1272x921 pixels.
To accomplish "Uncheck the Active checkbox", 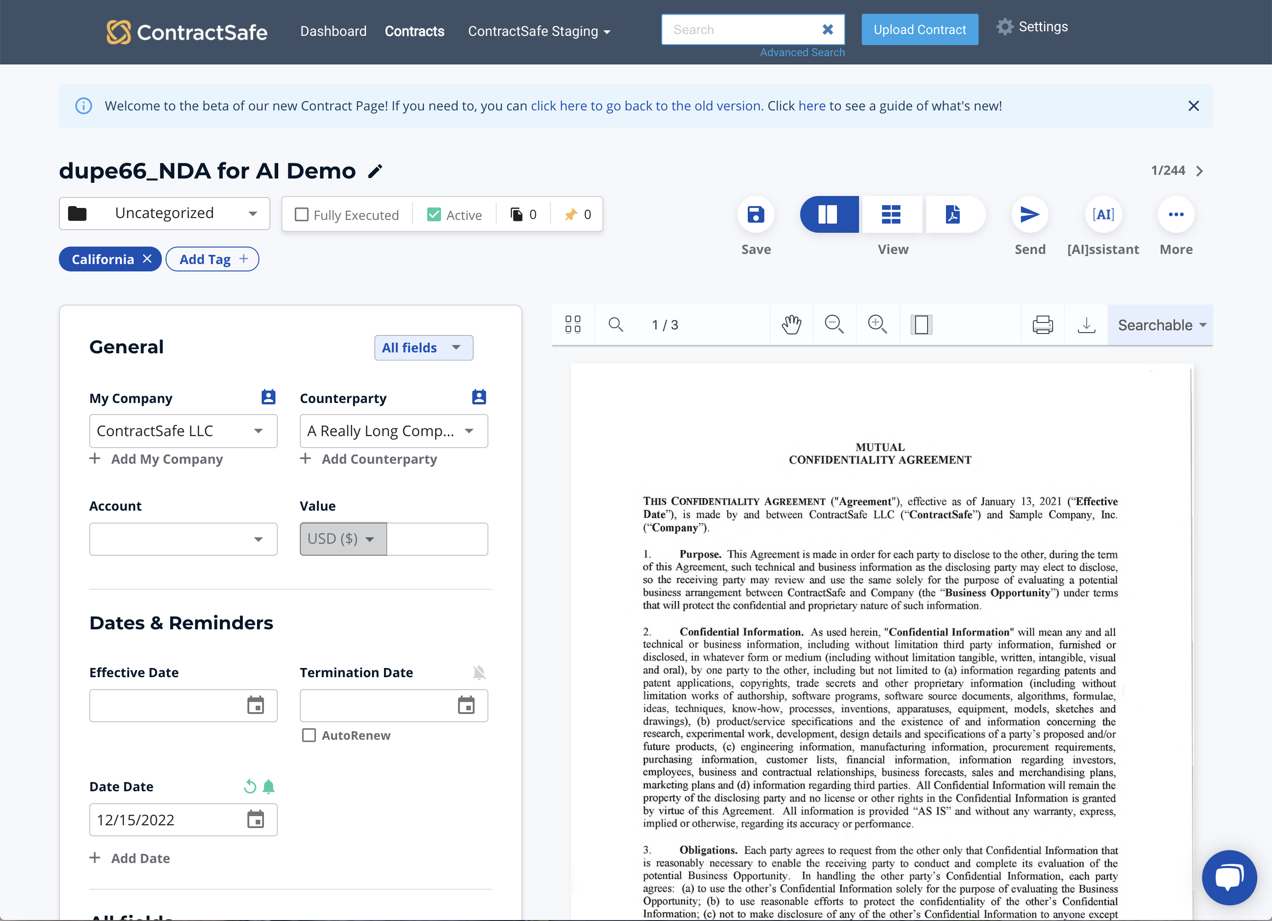I will click(434, 214).
